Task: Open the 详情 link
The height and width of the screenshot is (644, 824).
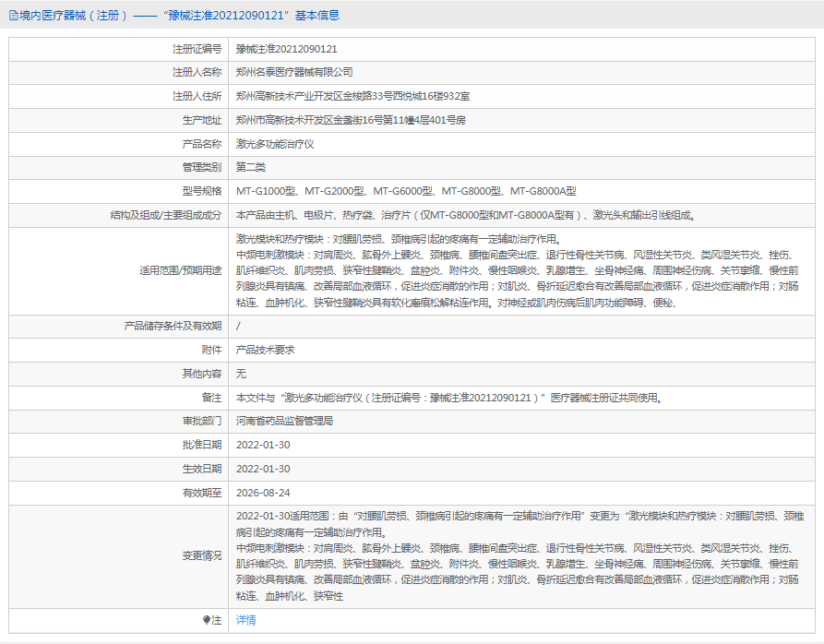Action: 246,620
